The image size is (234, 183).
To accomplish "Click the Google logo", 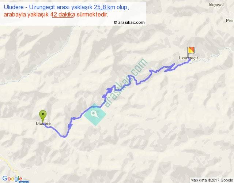I will 12,179.
